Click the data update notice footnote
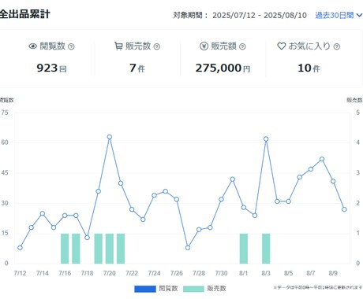The width and height of the screenshot is (363, 299). tap(317, 288)
